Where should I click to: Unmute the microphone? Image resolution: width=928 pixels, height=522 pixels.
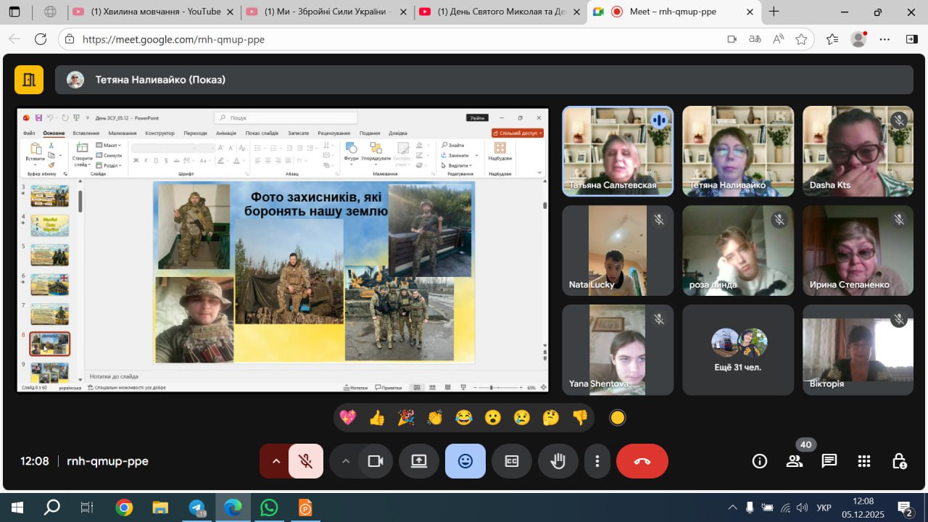click(x=306, y=461)
